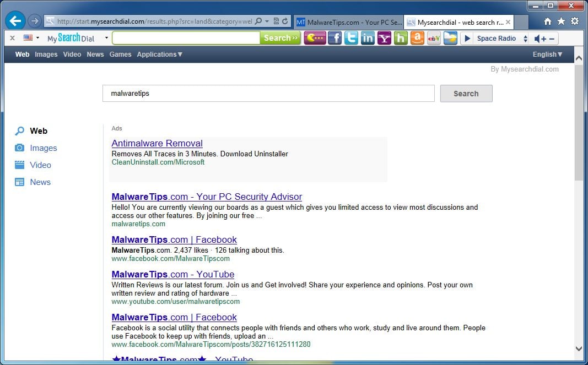The height and width of the screenshot is (365, 588).
Task: Open the English language dropdown
Action: coord(548,55)
